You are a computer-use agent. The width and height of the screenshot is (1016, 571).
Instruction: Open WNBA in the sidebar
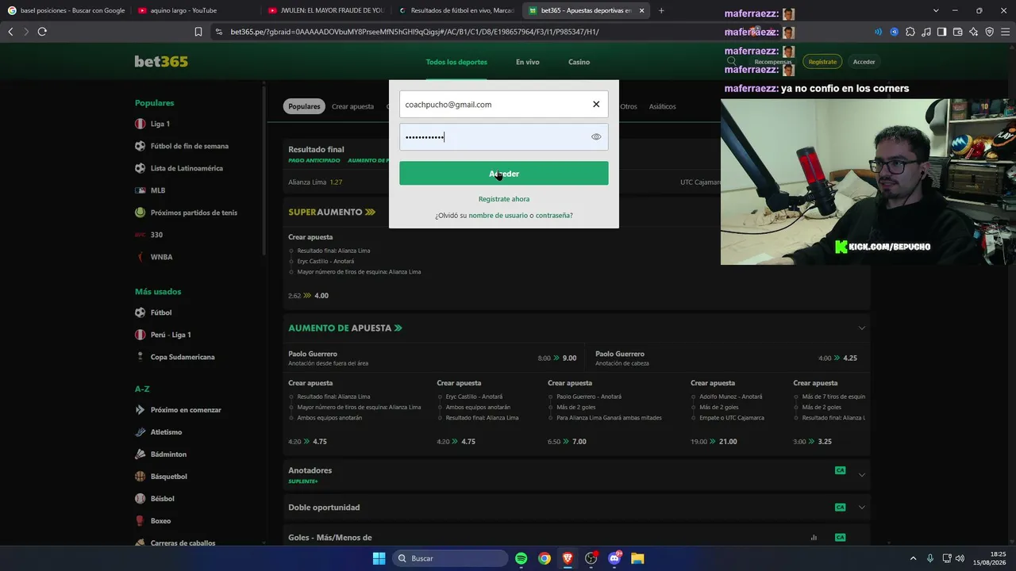[x=161, y=257]
